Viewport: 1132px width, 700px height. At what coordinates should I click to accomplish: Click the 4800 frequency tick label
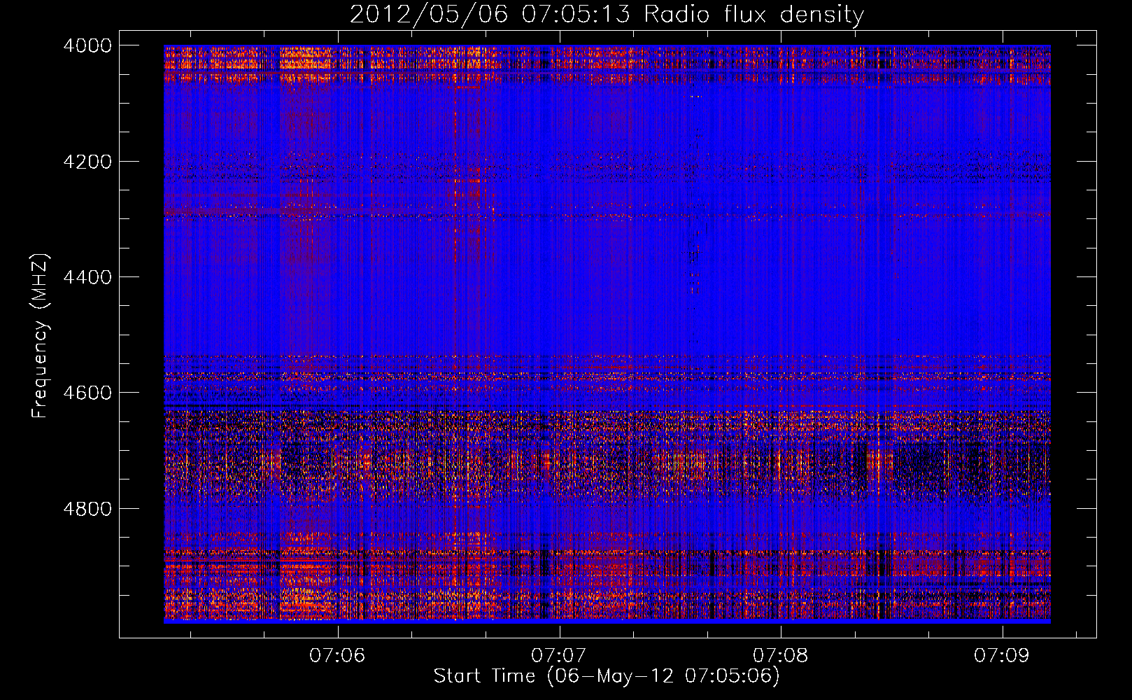(x=87, y=509)
